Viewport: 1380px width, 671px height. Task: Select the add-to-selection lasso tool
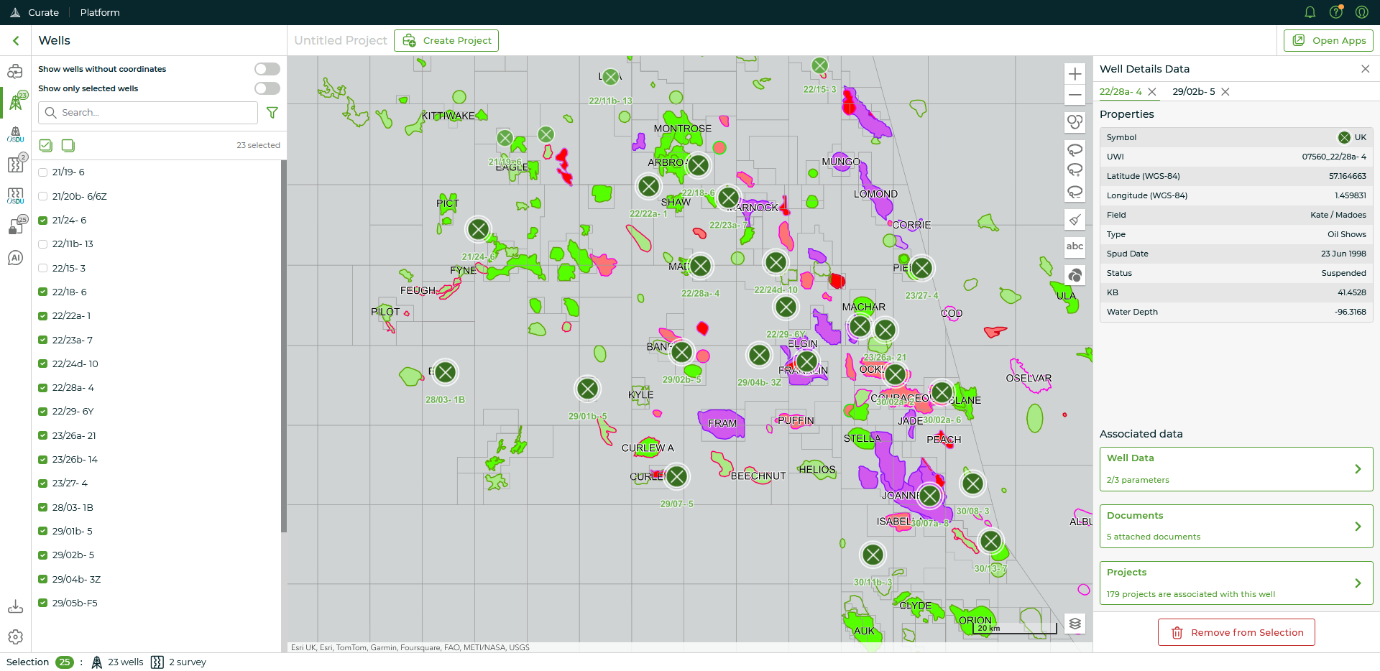click(1075, 171)
